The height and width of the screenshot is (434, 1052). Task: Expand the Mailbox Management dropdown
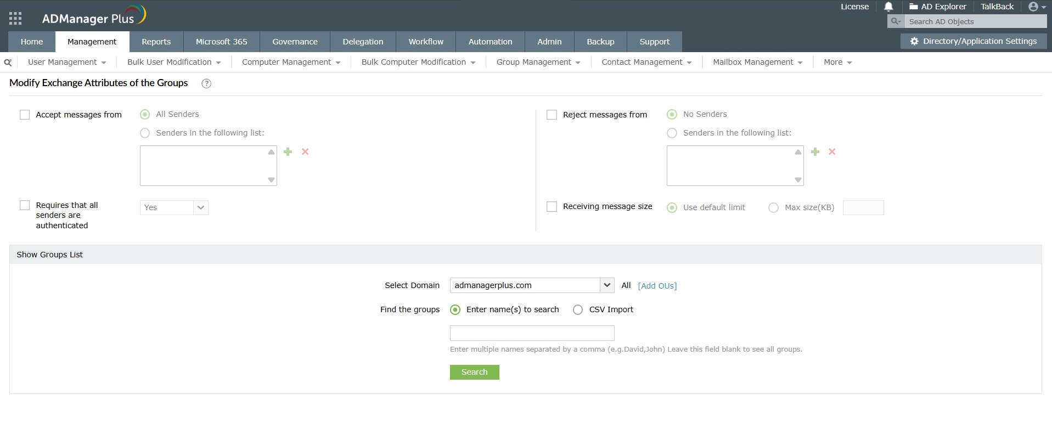point(758,62)
